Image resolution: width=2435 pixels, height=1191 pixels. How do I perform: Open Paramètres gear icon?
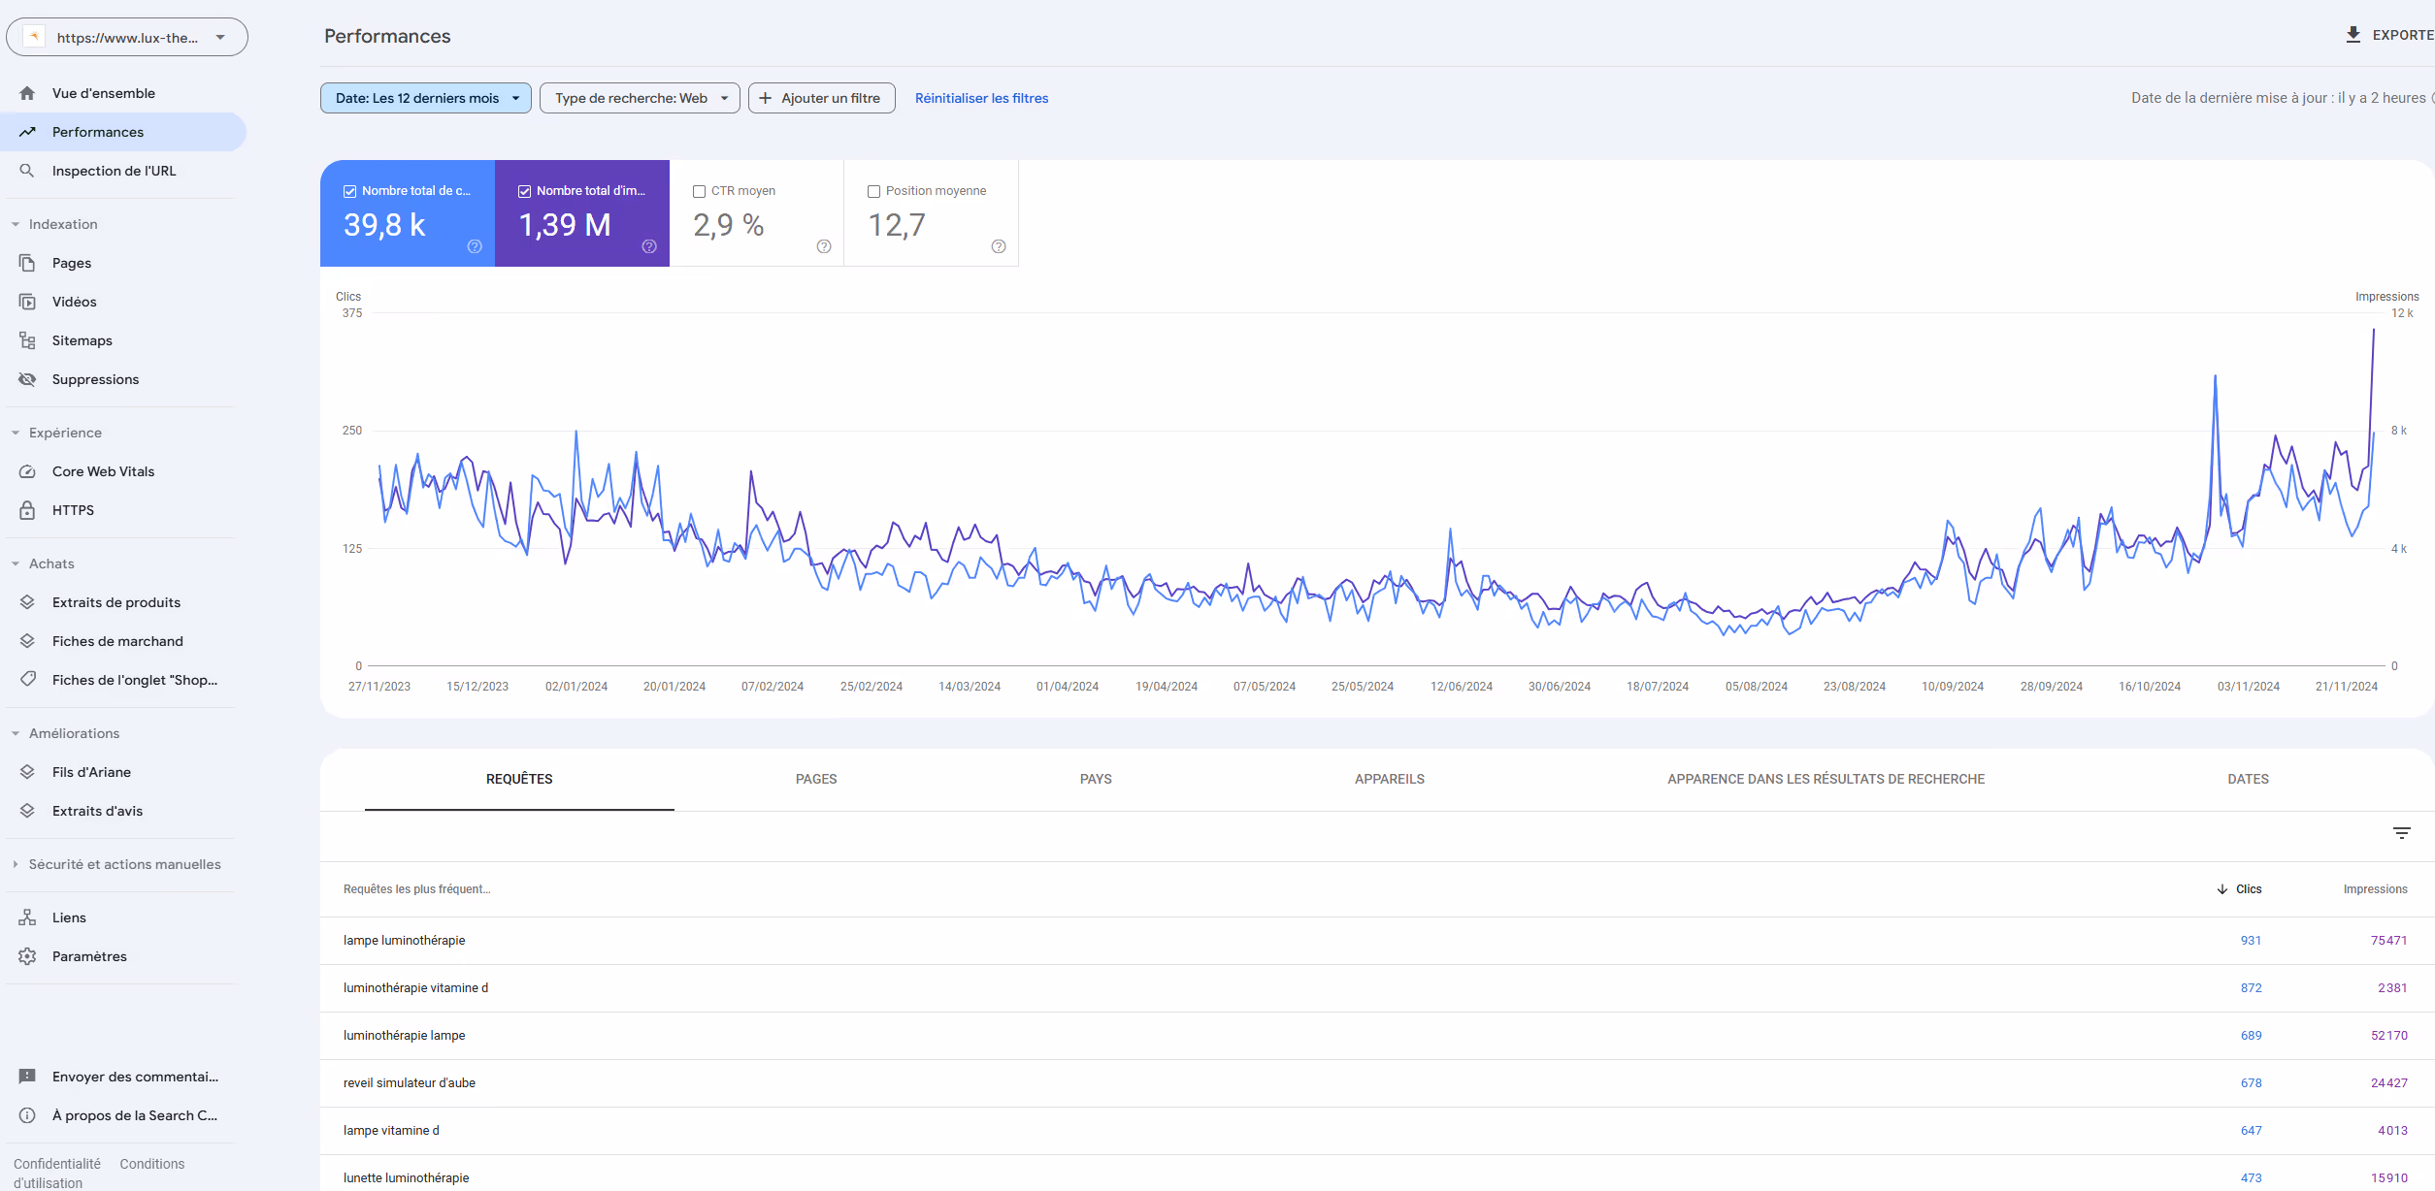(27, 956)
